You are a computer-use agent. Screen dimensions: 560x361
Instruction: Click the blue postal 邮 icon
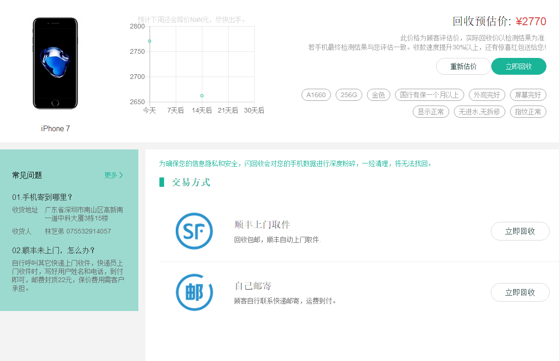194,292
